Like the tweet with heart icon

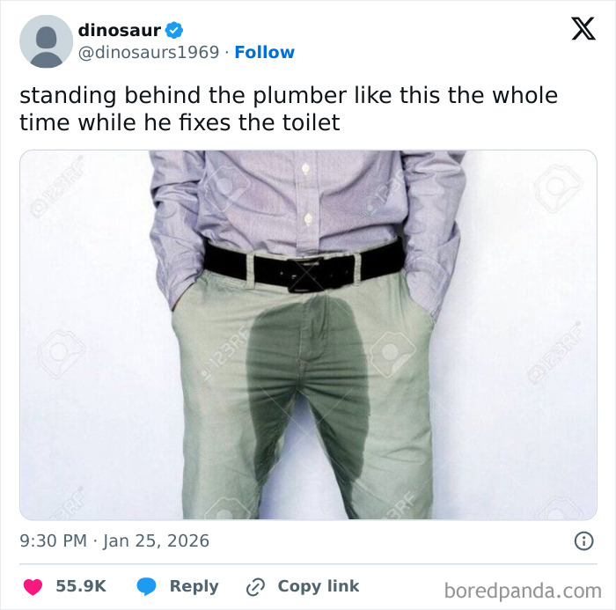click(x=34, y=586)
